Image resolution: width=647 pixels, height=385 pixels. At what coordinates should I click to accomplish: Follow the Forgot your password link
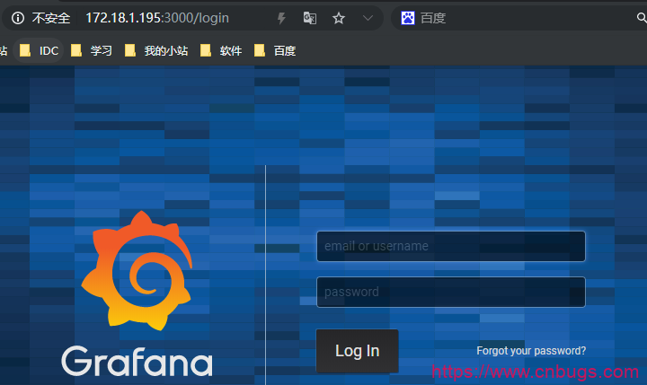coord(531,351)
